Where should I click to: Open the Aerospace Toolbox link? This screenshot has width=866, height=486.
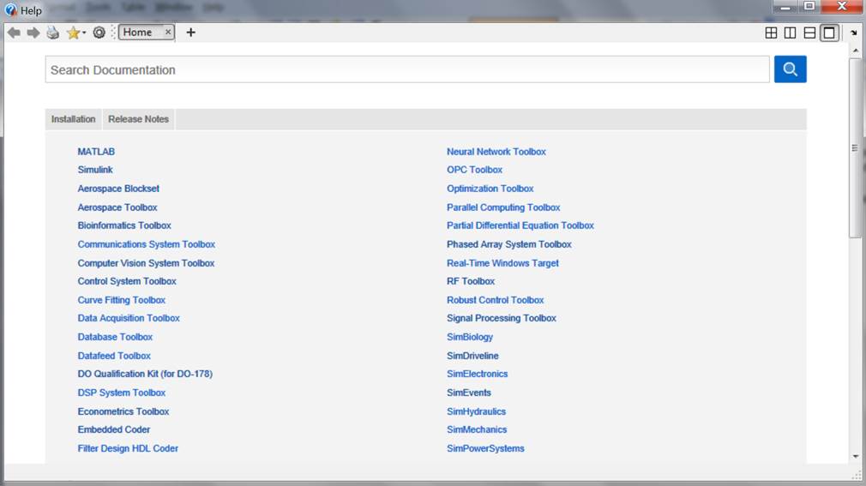[x=117, y=207]
